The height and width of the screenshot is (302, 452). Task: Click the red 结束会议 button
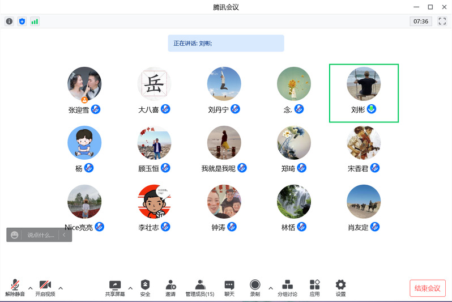[428, 288]
